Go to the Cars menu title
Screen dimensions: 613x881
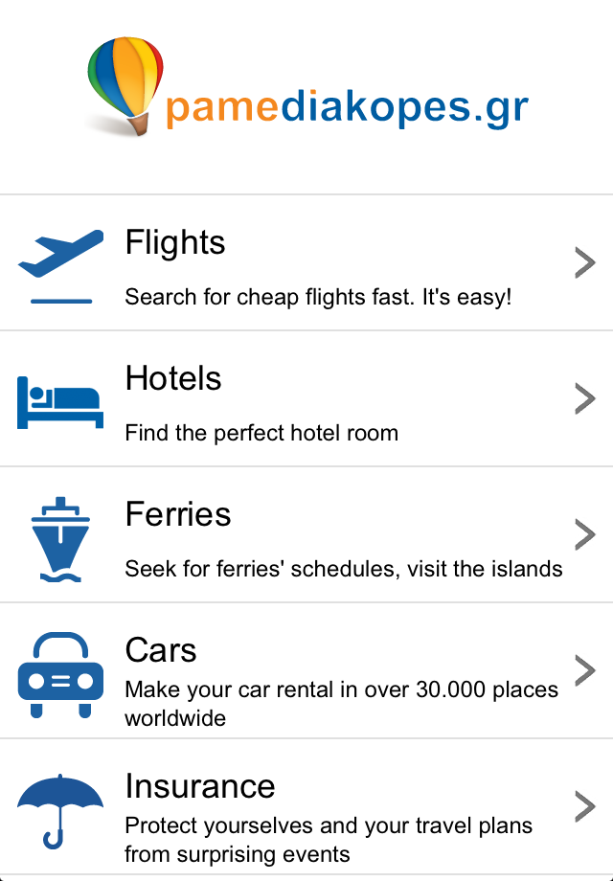[x=161, y=650]
